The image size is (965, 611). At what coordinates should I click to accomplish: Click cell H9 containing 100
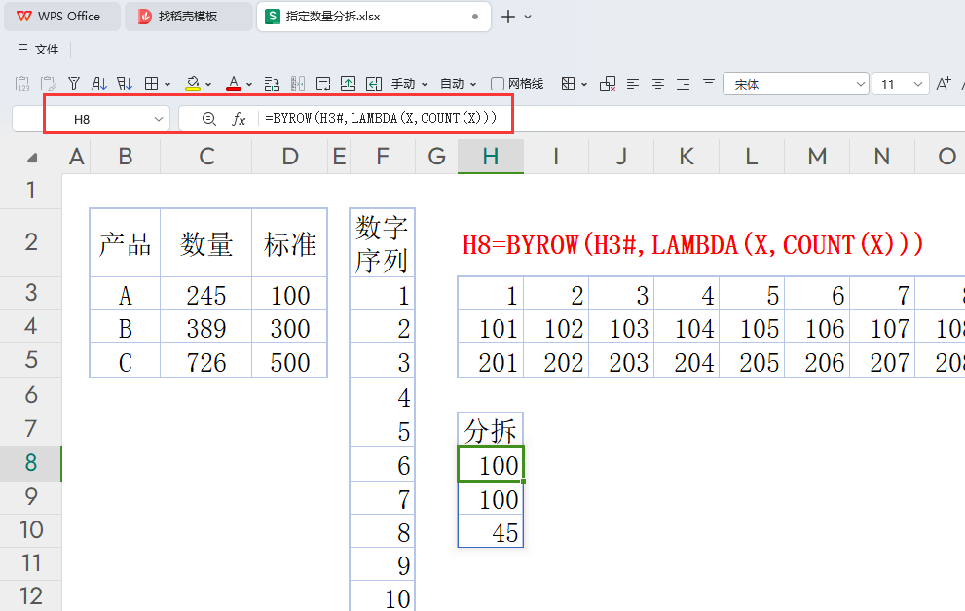491,498
